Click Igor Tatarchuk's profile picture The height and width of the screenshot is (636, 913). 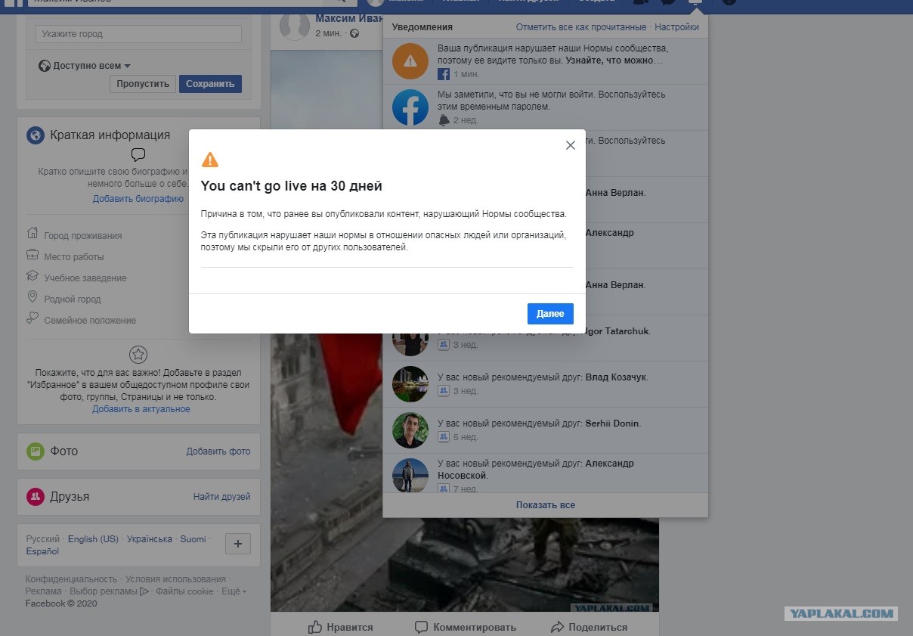(410, 338)
